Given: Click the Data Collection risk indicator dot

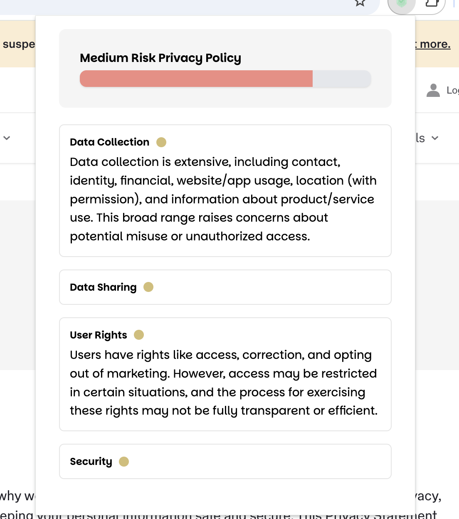Looking at the screenshot, I should (161, 142).
